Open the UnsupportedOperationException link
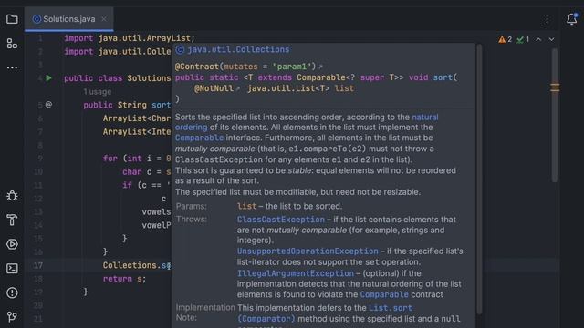Viewport: 584px width, 328px height. pyautogui.click(x=308, y=251)
